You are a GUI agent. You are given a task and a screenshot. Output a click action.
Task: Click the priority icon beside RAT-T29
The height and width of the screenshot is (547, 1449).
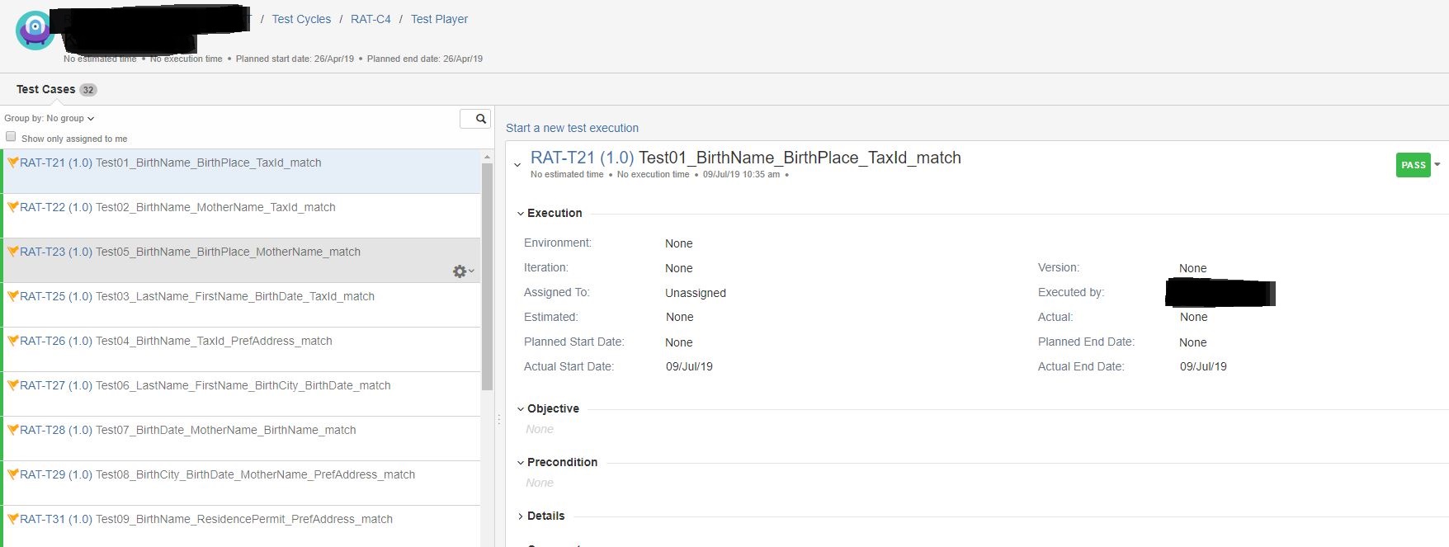pyautogui.click(x=12, y=474)
